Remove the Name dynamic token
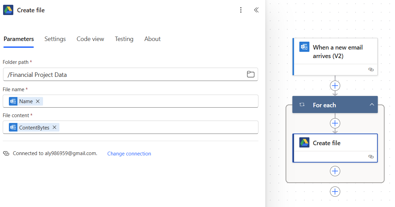The image size is (395, 207). point(38,101)
